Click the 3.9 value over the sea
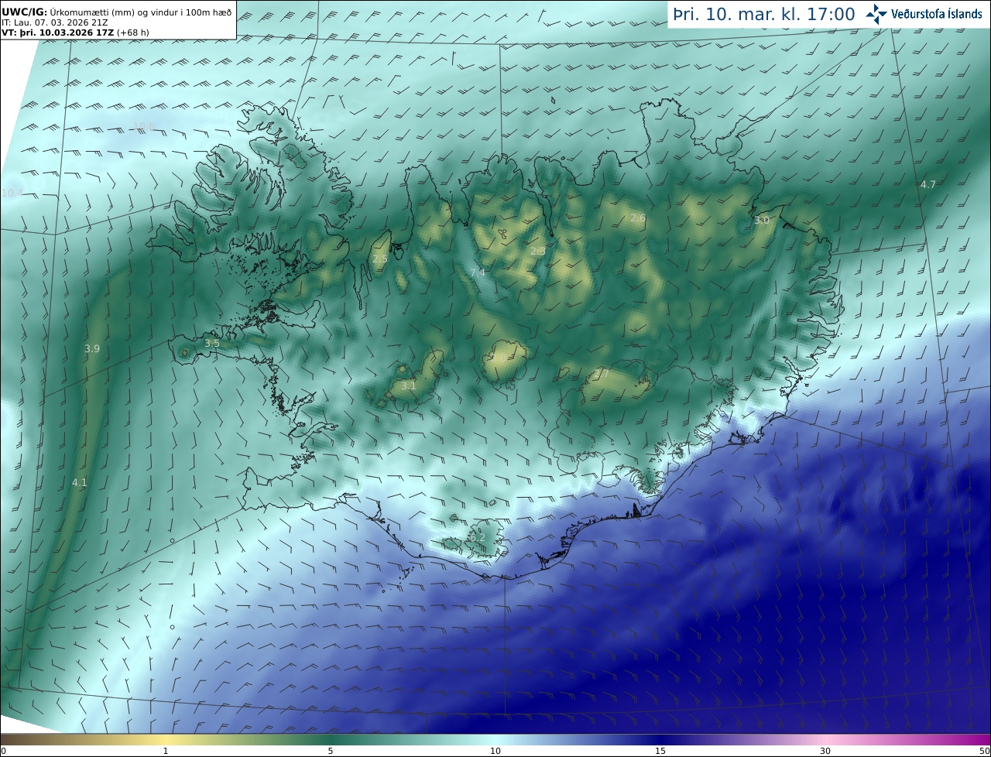 92,349
